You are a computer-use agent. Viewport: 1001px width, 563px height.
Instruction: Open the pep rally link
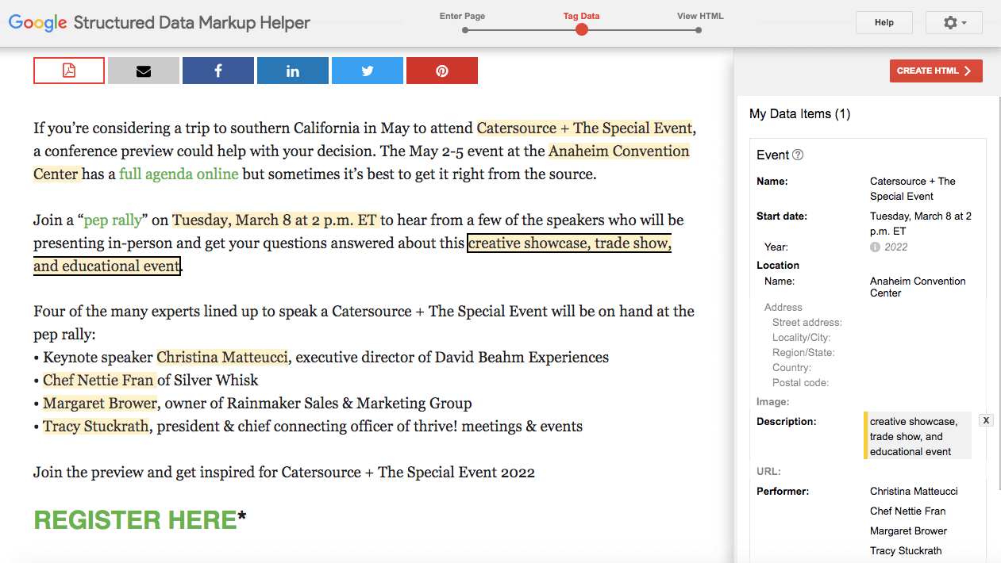(x=113, y=220)
